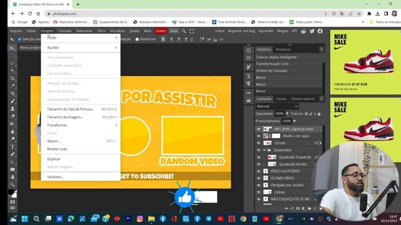Hide the 'Mude a cor aqui' layer
The width and height of the screenshot is (401, 225).
pos(259,136)
